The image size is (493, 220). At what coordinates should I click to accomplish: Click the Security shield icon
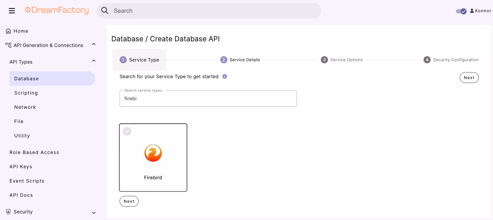pos(8,212)
